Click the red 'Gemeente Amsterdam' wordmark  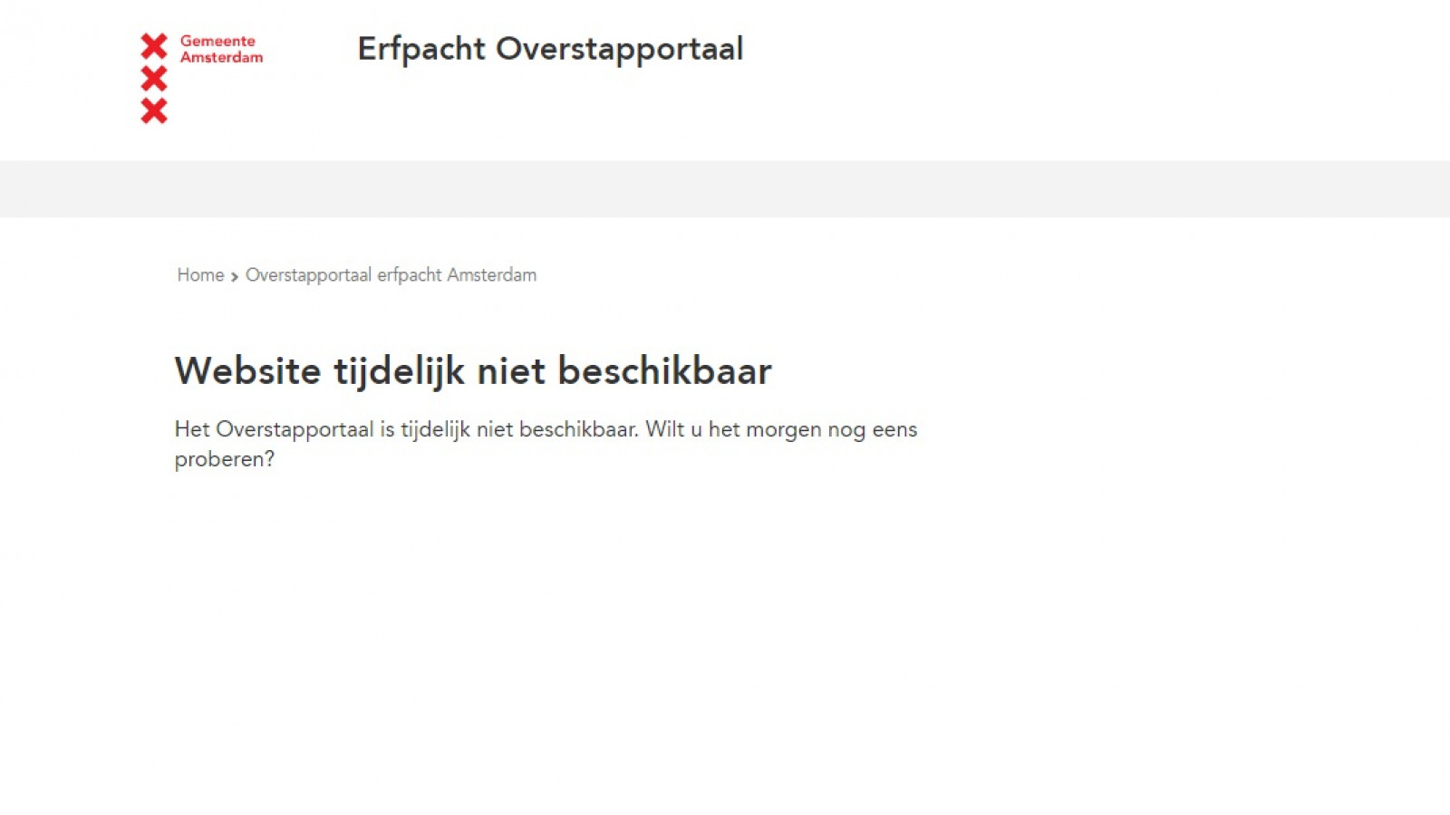220,49
